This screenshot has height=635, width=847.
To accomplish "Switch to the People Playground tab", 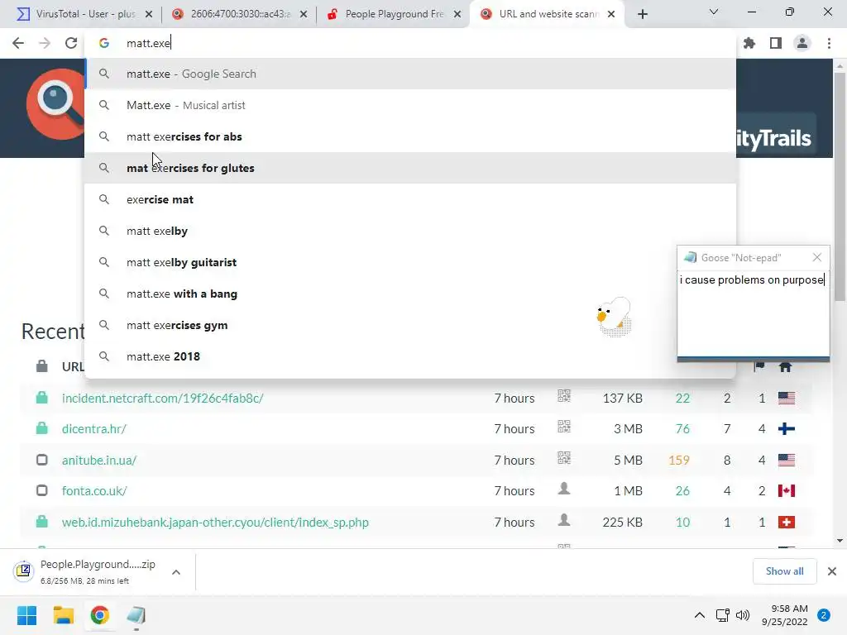I will click(393, 14).
